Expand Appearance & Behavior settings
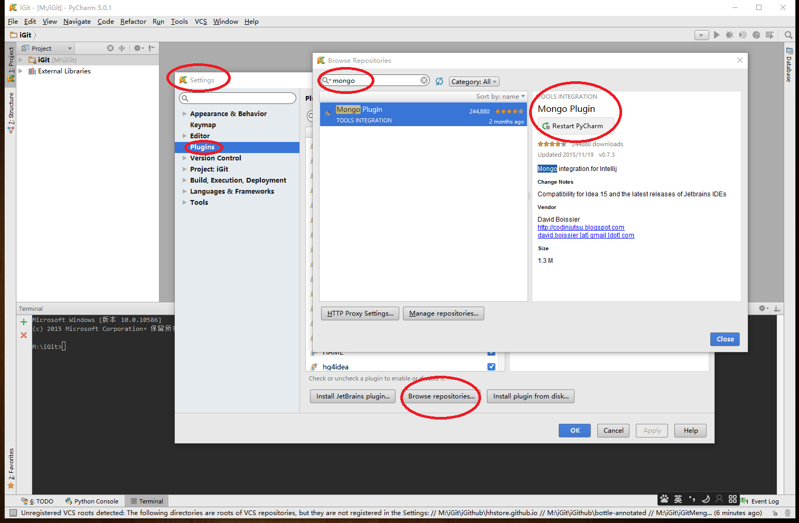The image size is (799, 523). [x=184, y=114]
